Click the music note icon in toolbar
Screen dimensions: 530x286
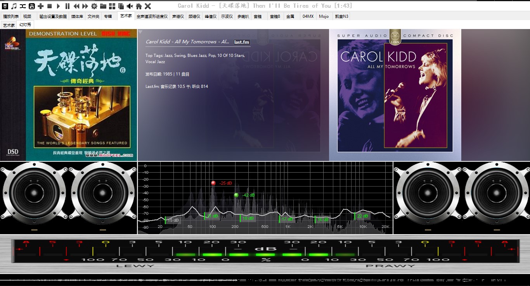pos(14,6)
